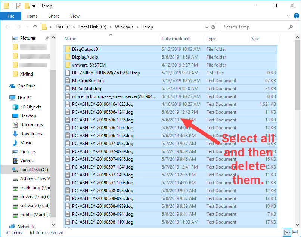This screenshot has width=301, height=237.
Task: Open the address bar history dropdown
Action: 206,27
